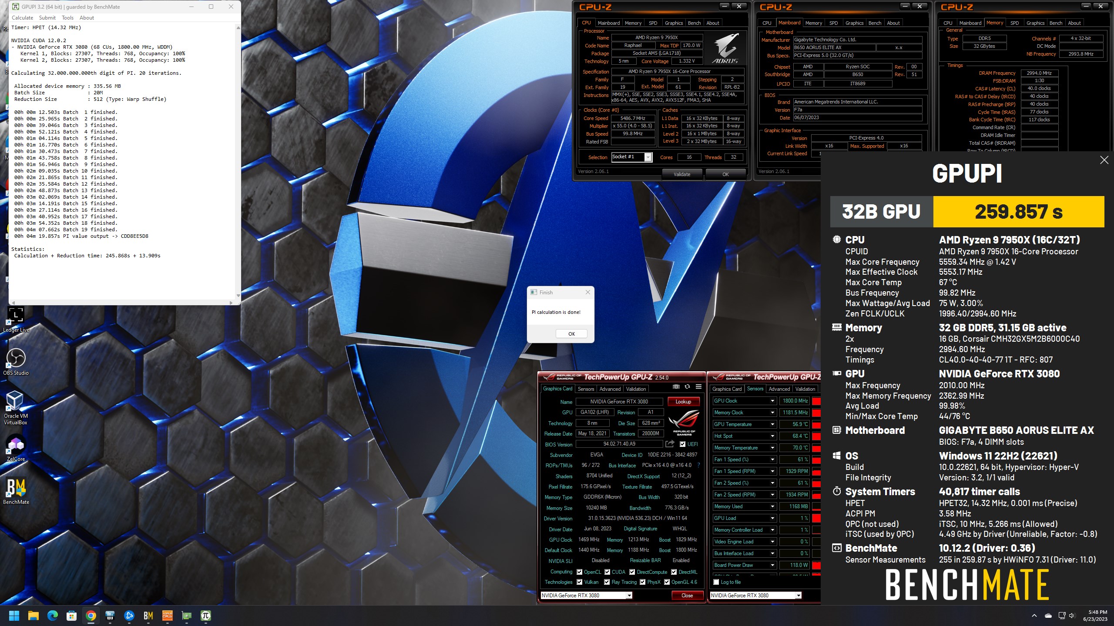
Task: Open Microsoft Store from taskbar
Action: click(x=72, y=616)
